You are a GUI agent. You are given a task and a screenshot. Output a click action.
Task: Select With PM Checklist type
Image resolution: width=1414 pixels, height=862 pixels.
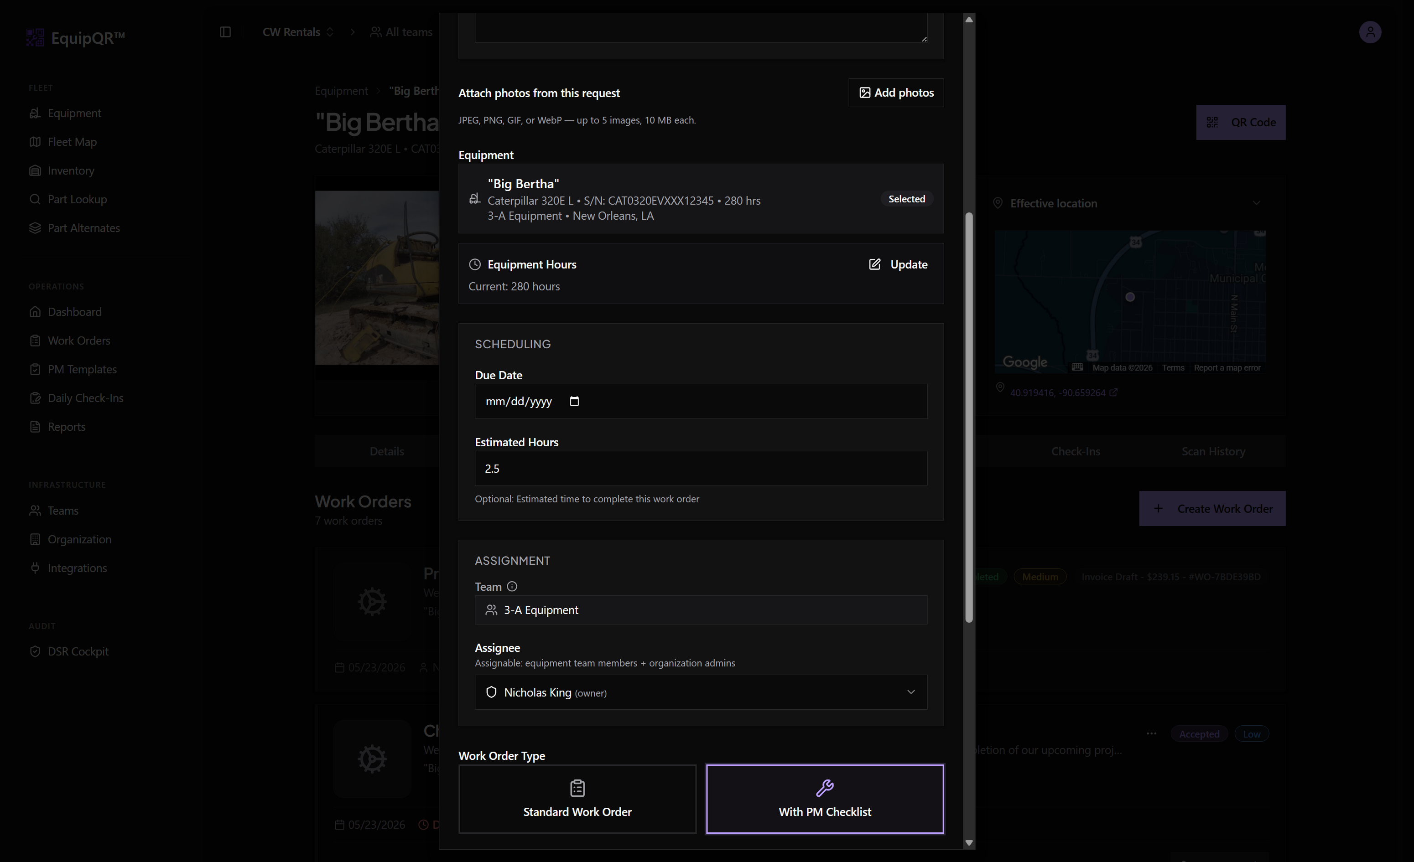825,799
